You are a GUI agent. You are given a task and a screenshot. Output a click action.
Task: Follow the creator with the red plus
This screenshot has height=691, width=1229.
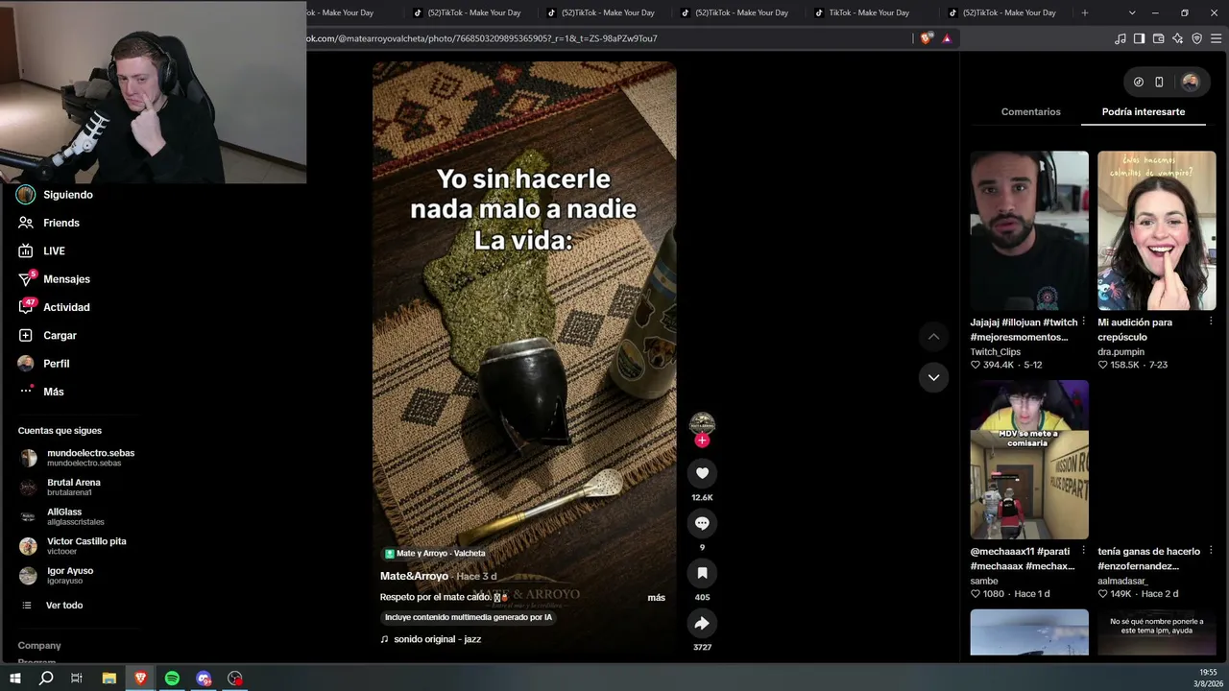702,441
